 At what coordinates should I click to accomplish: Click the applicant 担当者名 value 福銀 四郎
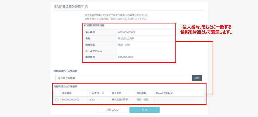(124, 45)
